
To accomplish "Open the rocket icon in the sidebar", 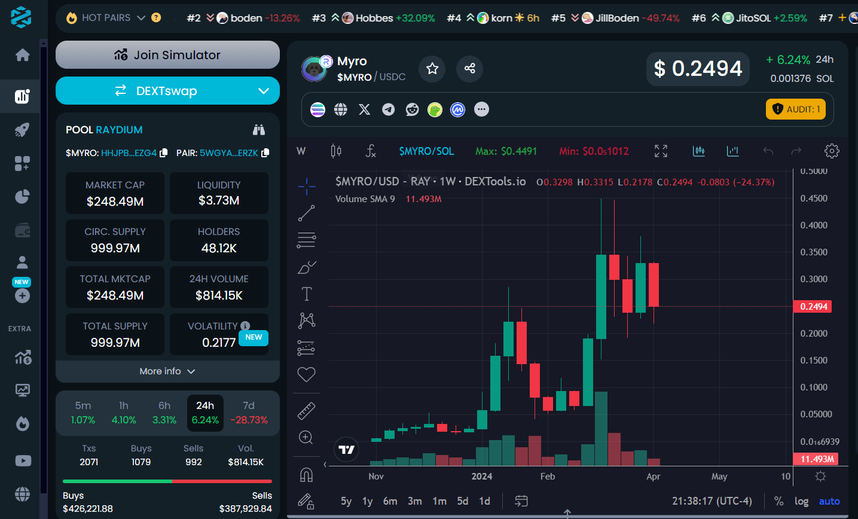I will pos(23,130).
